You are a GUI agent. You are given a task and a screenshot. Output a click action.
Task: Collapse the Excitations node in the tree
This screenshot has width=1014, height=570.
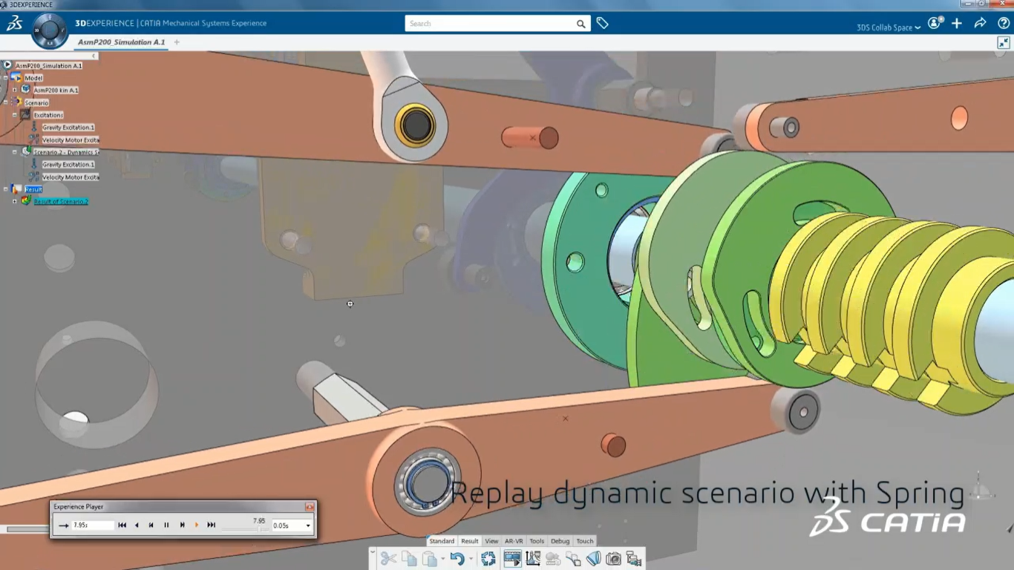(14, 114)
